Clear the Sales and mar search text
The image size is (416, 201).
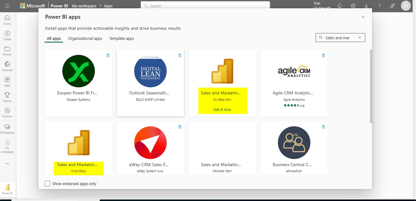[x=360, y=38]
